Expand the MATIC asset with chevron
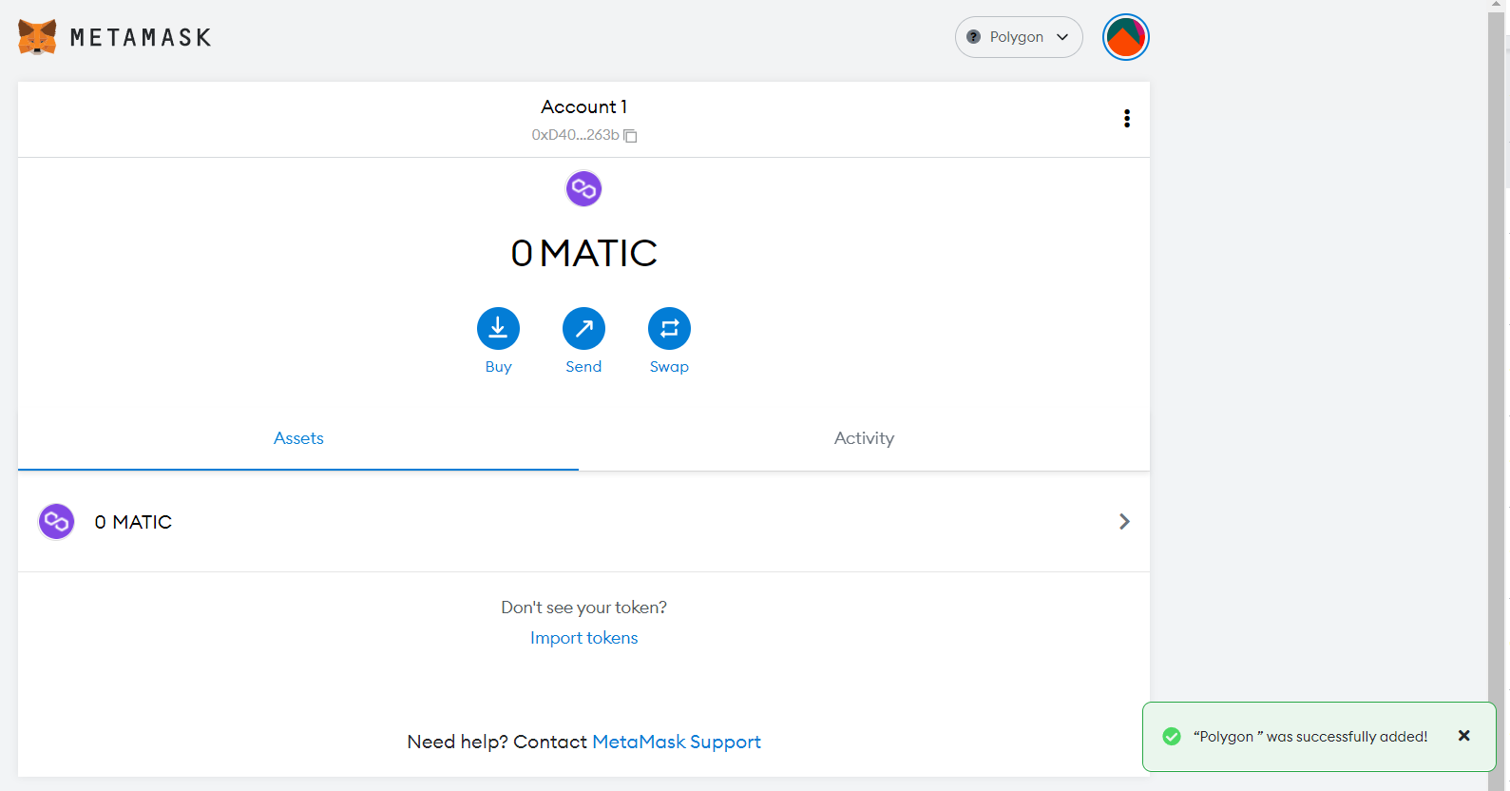Viewport: 1510px width, 791px height. (x=1124, y=522)
